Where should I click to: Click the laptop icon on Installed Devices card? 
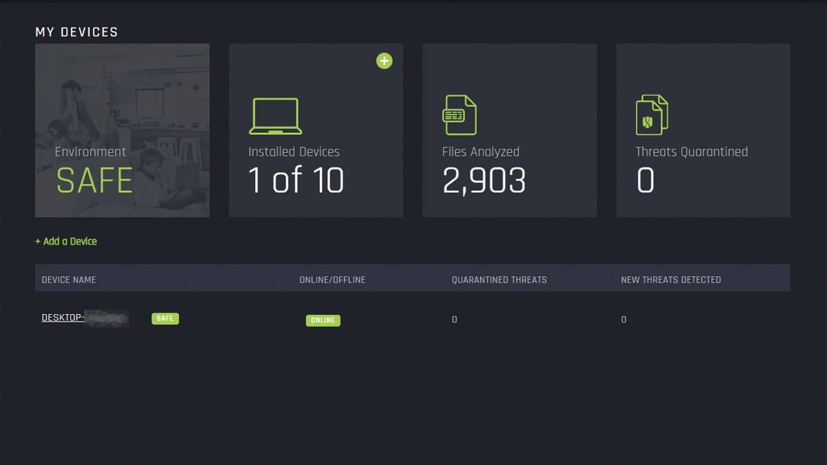pyautogui.click(x=276, y=114)
